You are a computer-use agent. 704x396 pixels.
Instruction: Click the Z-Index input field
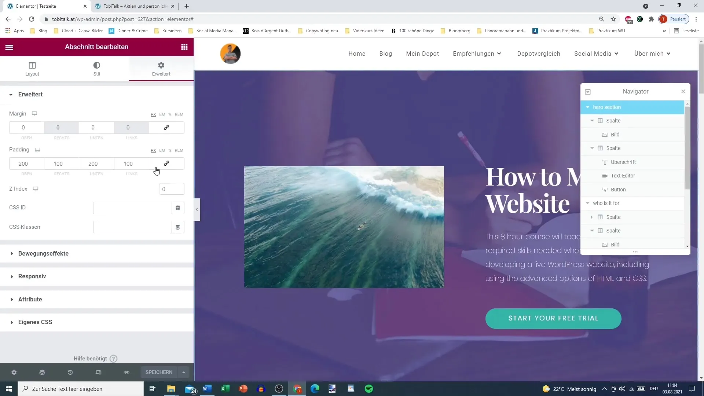pyautogui.click(x=172, y=188)
